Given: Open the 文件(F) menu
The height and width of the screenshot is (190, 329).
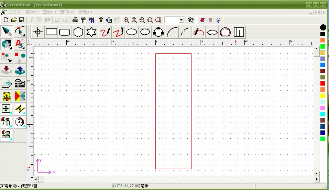Looking at the screenshot, I should pyautogui.click(x=15, y=12).
